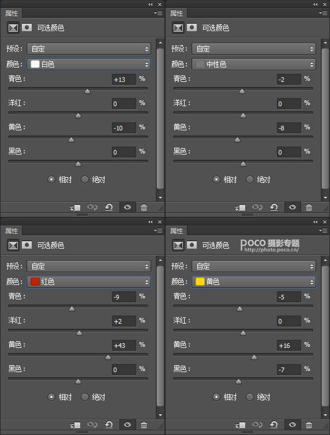Screen dimensions: 330x435
Task: Click the 青色 slider handle in the 白色 panel
Action: click(x=87, y=91)
